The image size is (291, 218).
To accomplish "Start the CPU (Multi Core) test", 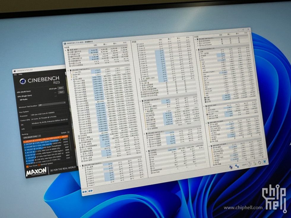I will pyautogui.click(x=61, y=88).
